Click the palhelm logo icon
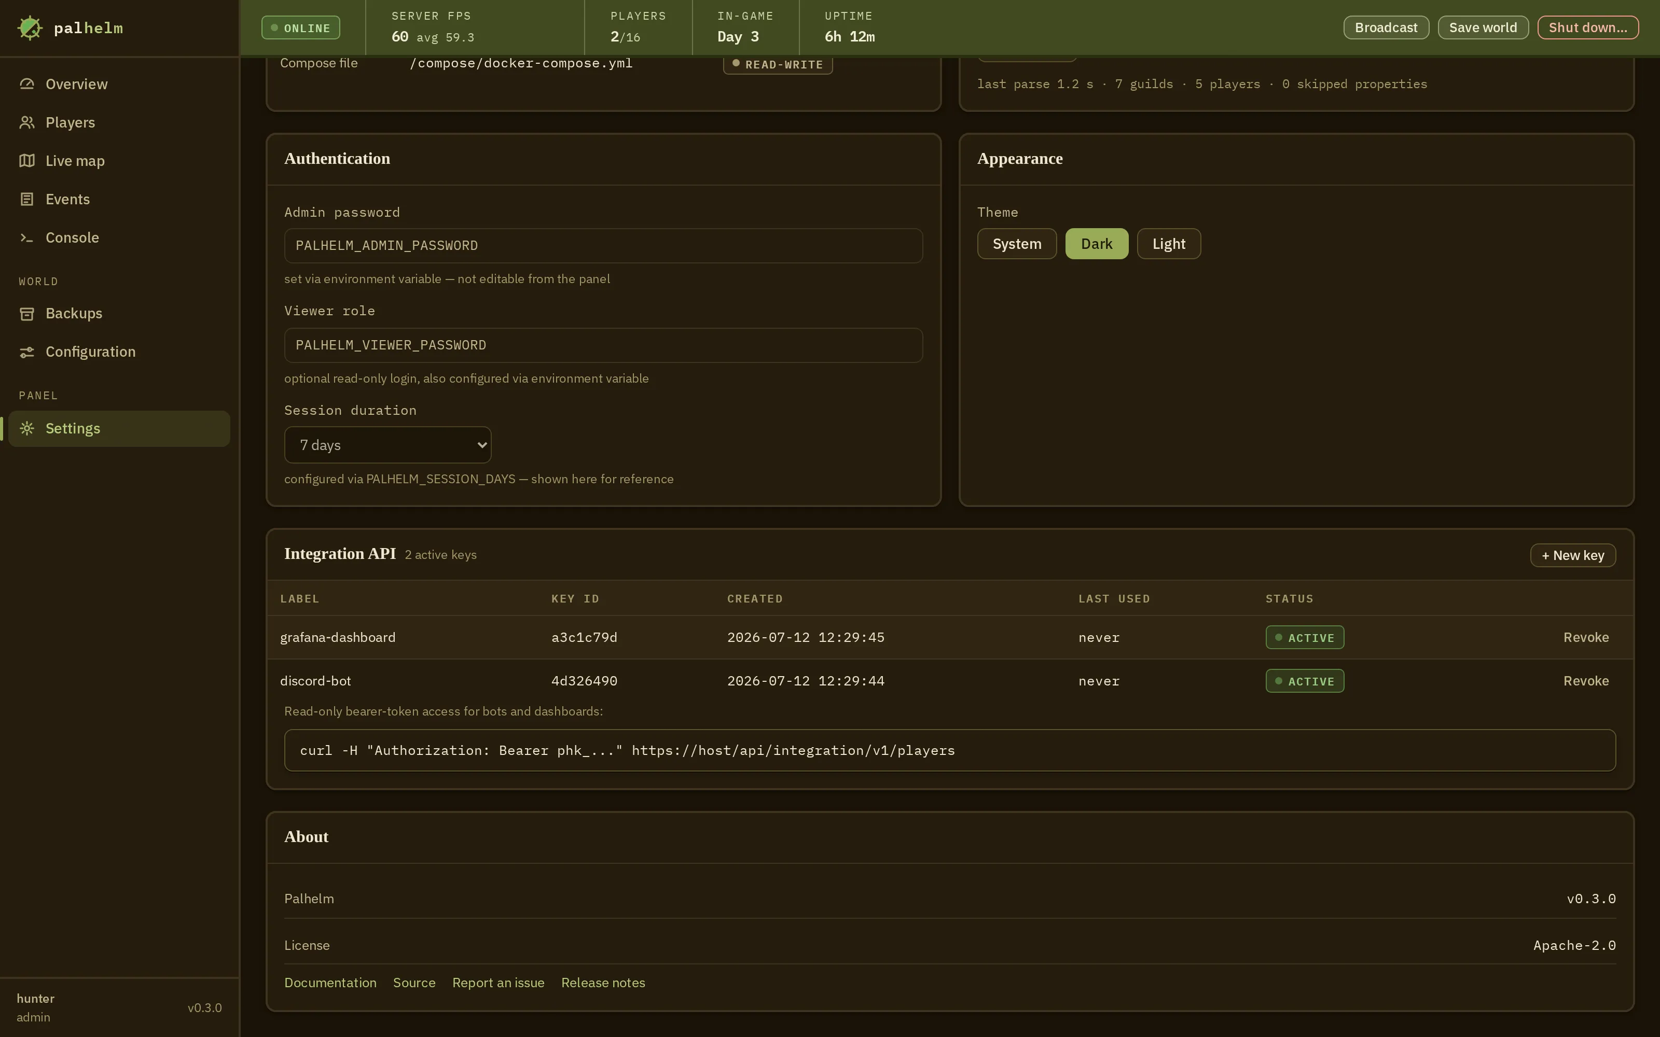 point(30,28)
